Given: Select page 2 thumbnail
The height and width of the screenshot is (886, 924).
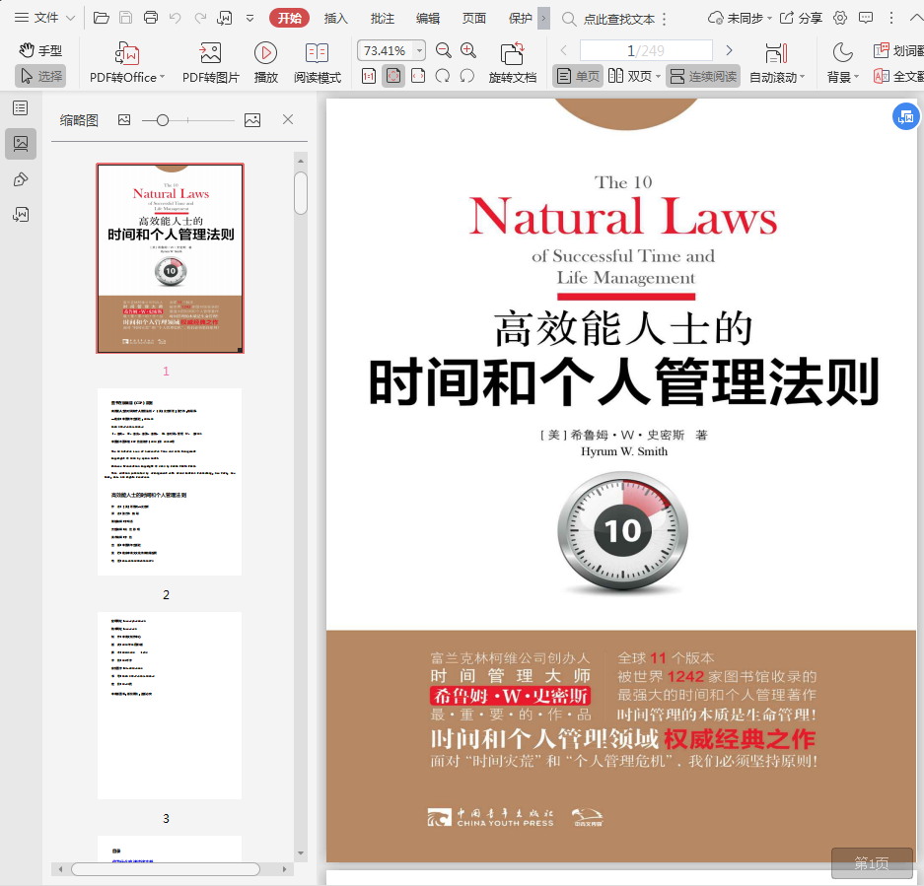Looking at the screenshot, I should [170, 482].
